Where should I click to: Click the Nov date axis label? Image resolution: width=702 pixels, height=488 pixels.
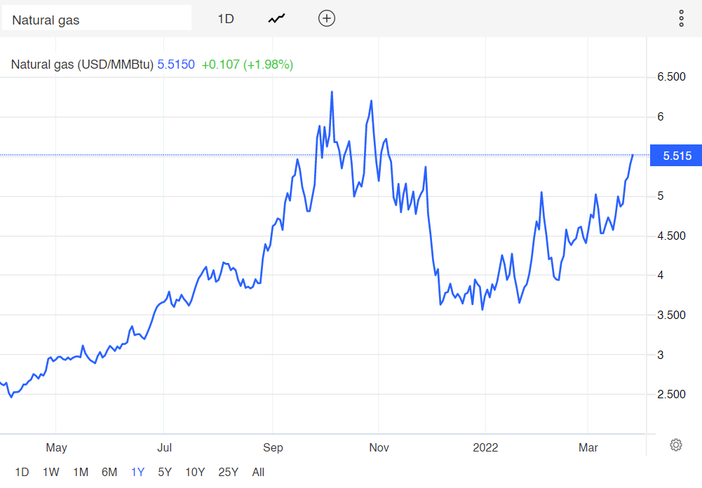pyautogui.click(x=379, y=447)
